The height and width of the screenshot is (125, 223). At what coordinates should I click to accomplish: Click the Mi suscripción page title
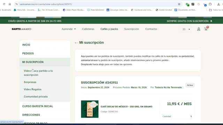[x=91, y=42]
